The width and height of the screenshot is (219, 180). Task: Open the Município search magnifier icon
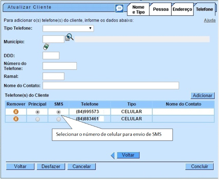coord(69,37)
